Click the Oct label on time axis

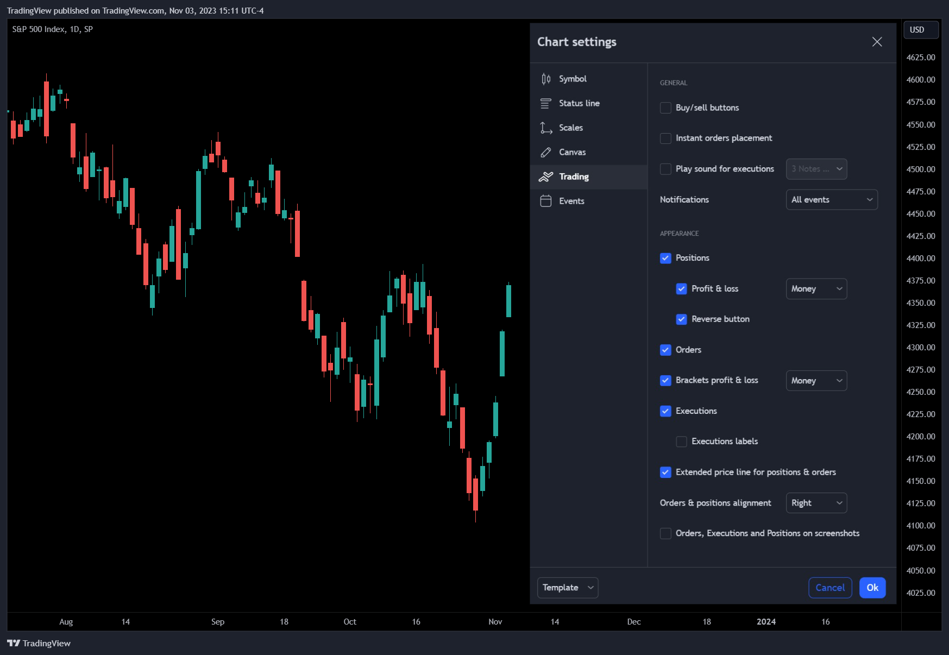click(x=350, y=622)
